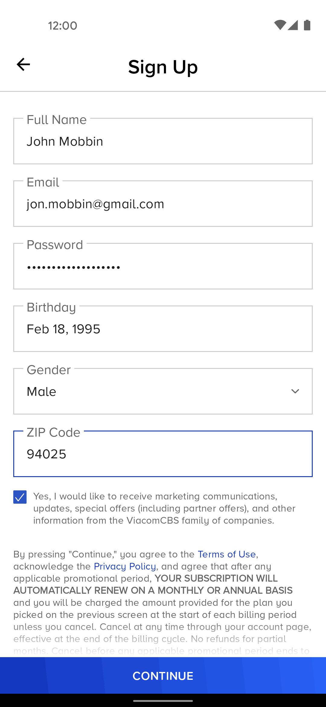326x707 pixels.
Task: Focus the Full Name input field
Action: click(163, 141)
